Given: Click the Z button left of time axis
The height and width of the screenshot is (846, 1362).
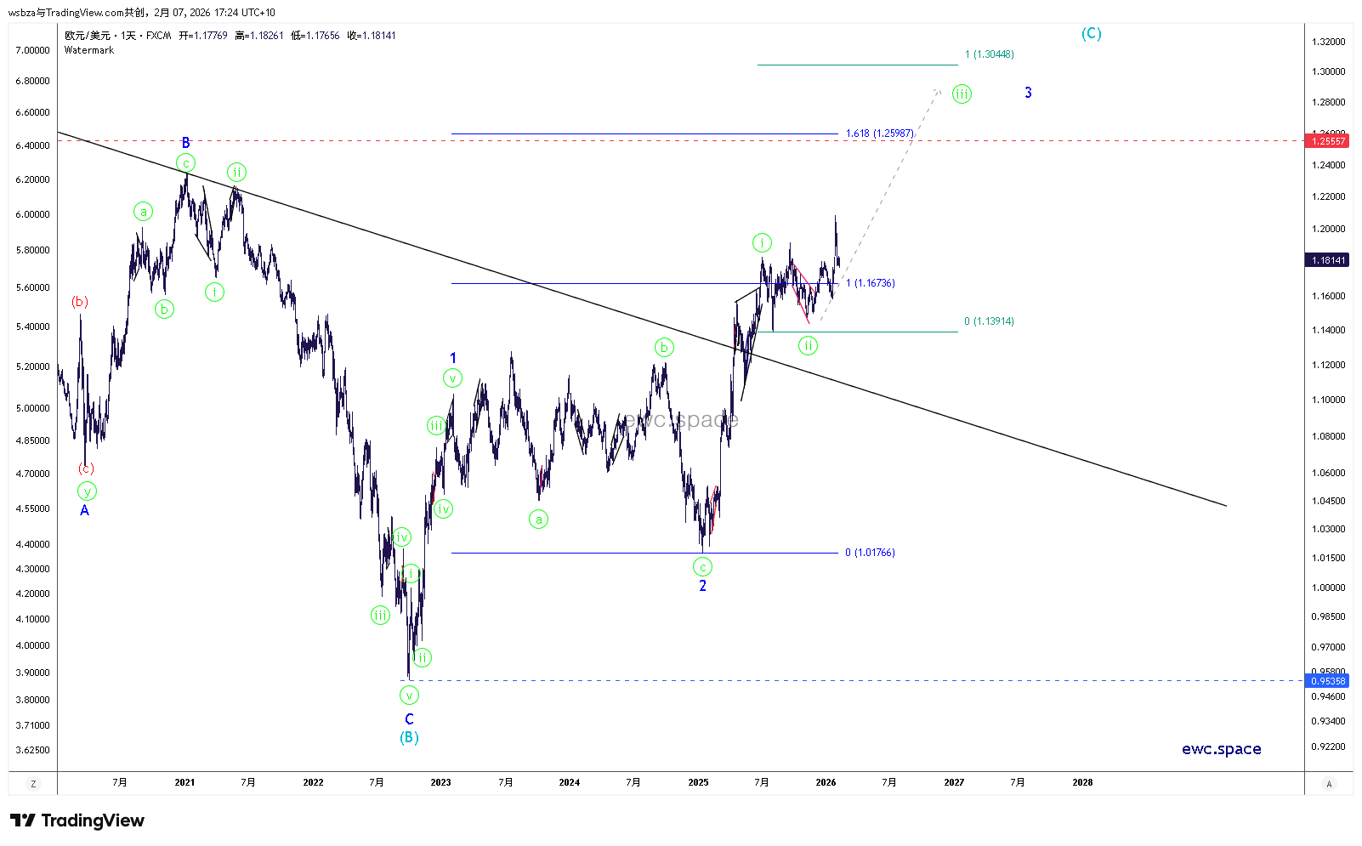Looking at the screenshot, I should [33, 783].
